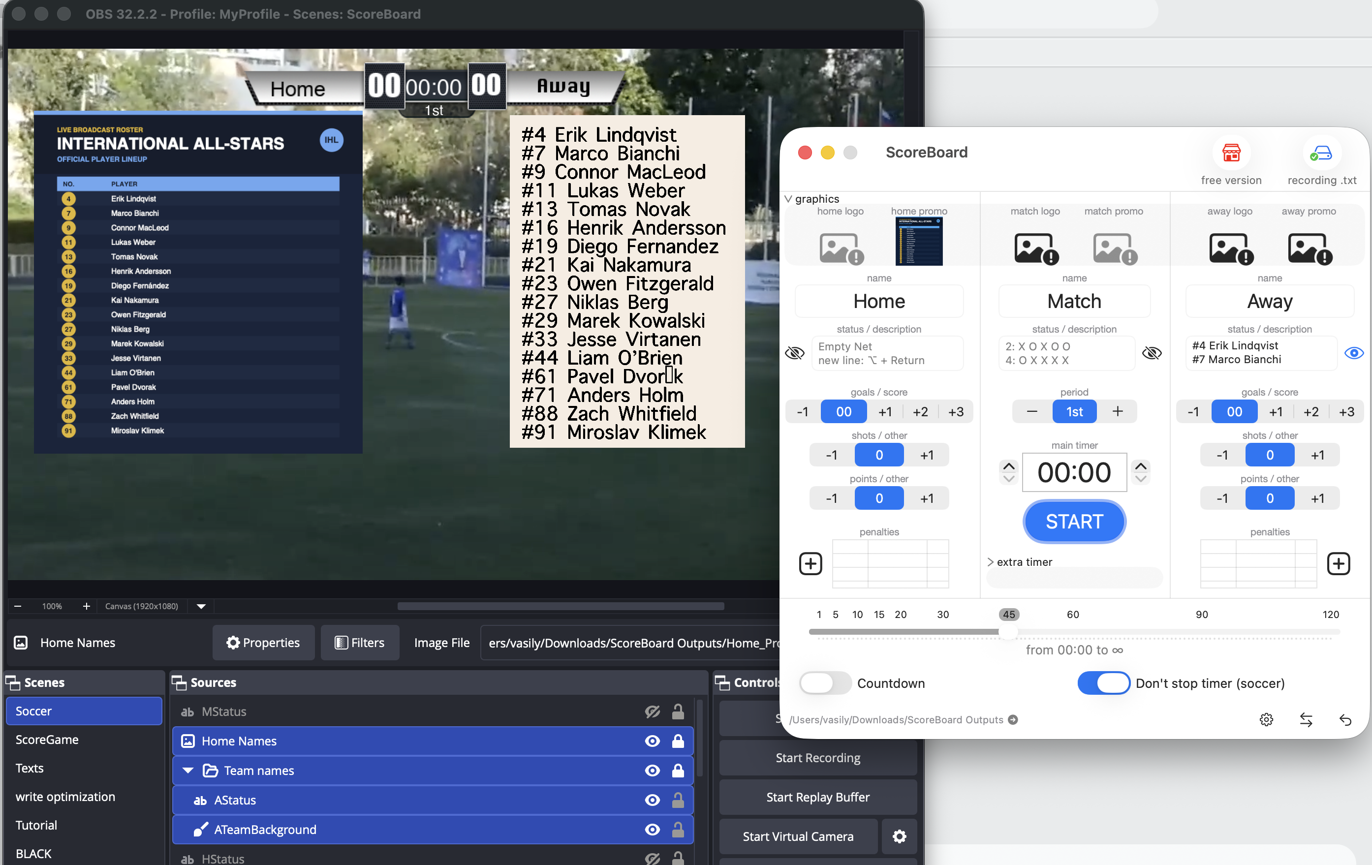Open the canvas zoom dropdown arrow
Viewport: 1372px width, 865px height.
tap(201, 606)
